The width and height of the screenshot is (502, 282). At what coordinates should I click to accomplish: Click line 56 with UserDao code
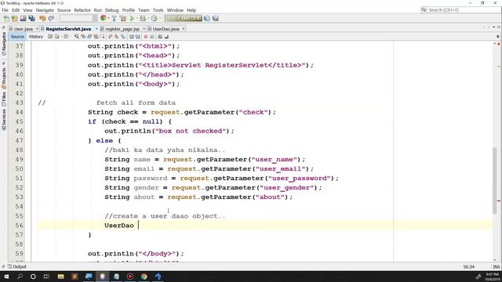click(265, 226)
